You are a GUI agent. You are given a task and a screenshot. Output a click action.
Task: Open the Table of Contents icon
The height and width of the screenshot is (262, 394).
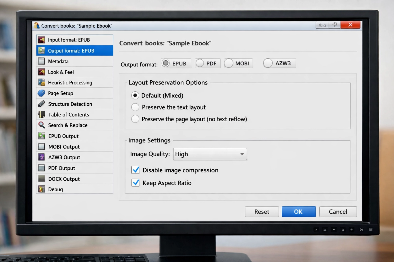[41, 114]
